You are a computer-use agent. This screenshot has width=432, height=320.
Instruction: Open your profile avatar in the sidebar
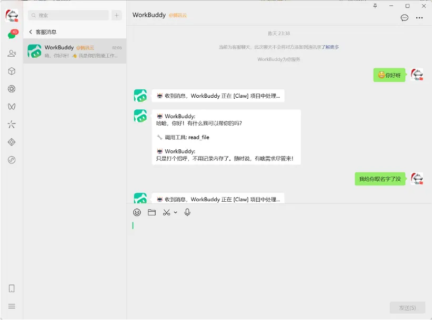tap(12, 15)
